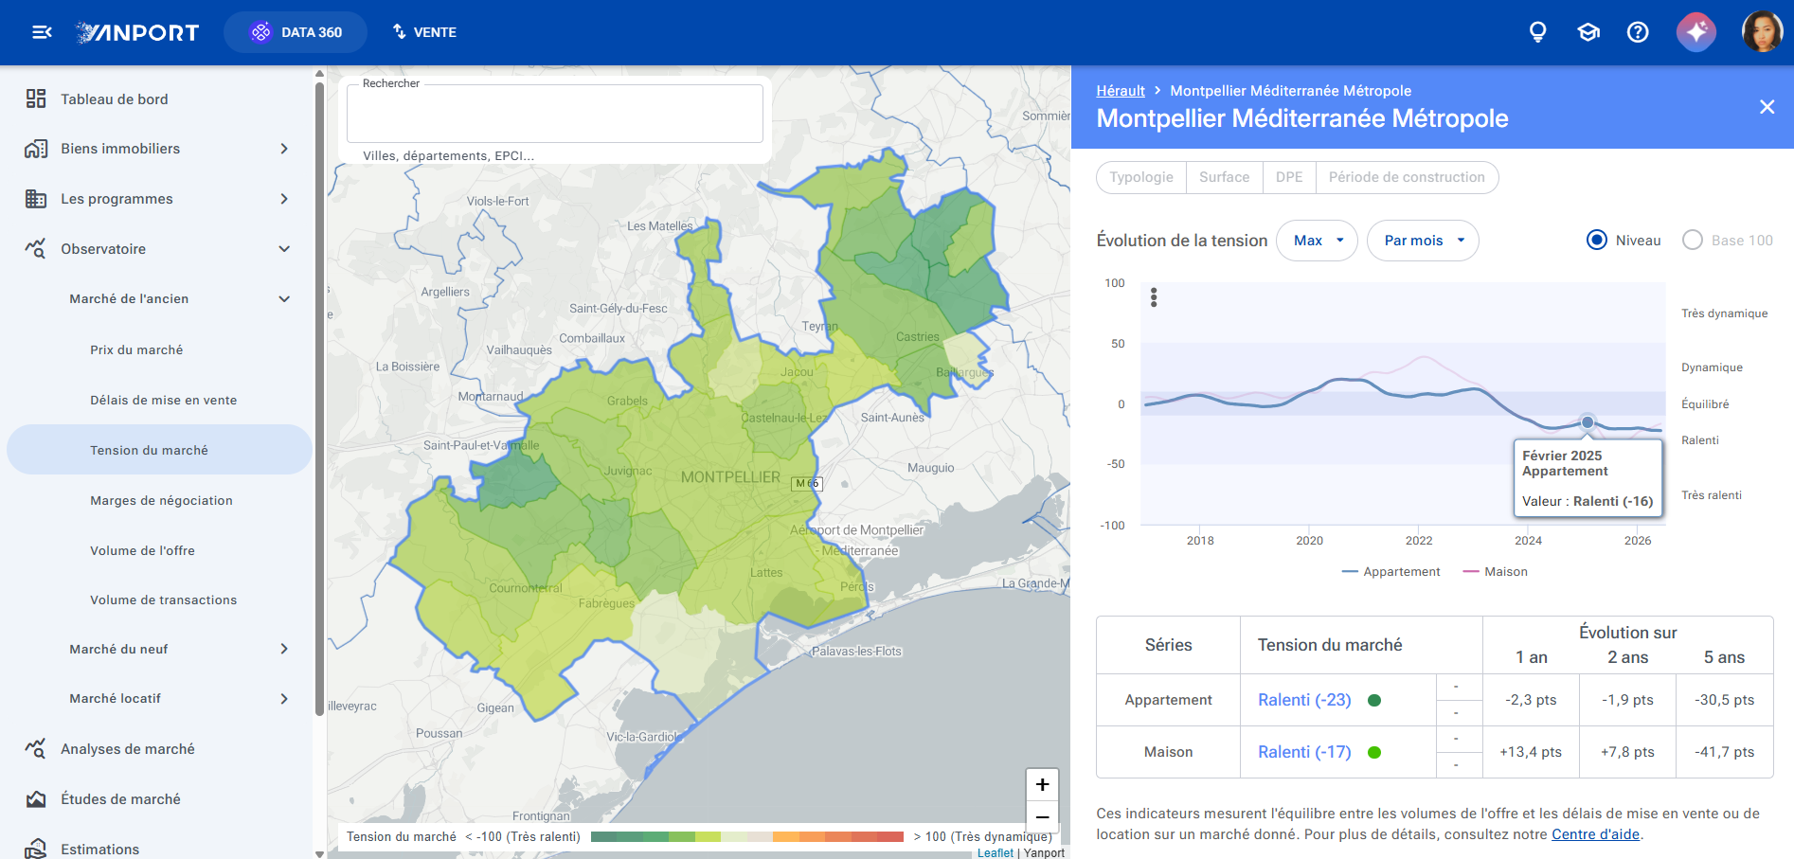Open the Par mois dropdown
1794x859 pixels.
tap(1423, 241)
